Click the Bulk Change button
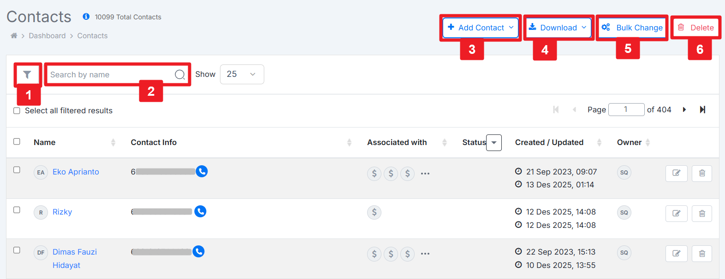 632,28
